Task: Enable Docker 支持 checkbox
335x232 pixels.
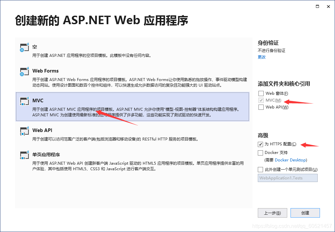Action: (260, 153)
